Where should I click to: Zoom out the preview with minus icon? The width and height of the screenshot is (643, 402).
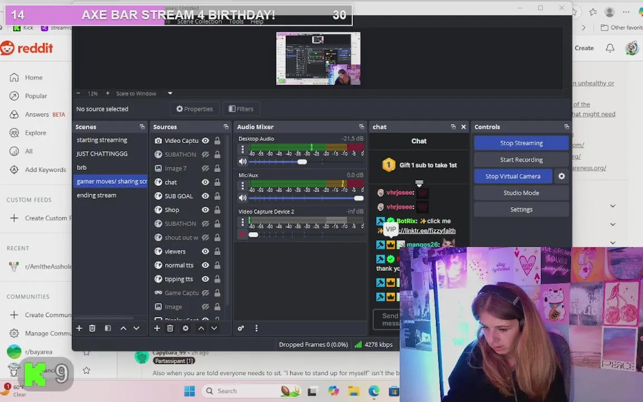coord(78,94)
